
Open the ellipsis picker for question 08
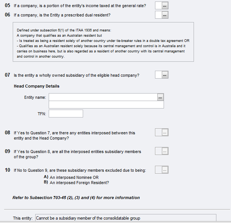click(x=165, y=132)
